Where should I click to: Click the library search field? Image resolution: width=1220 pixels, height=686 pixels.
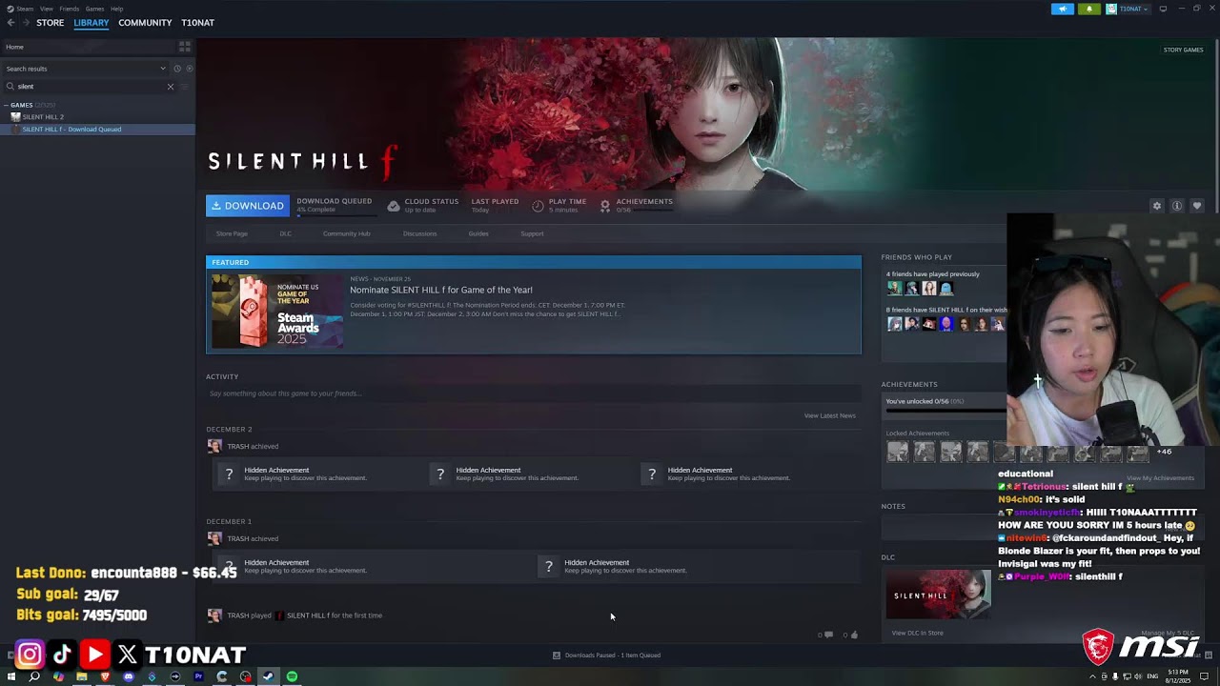pyautogui.click(x=91, y=87)
